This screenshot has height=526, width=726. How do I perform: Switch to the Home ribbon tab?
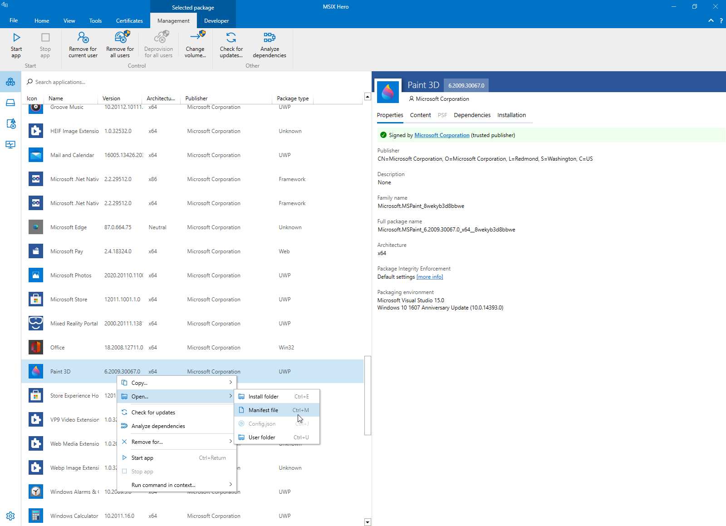pos(42,21)
